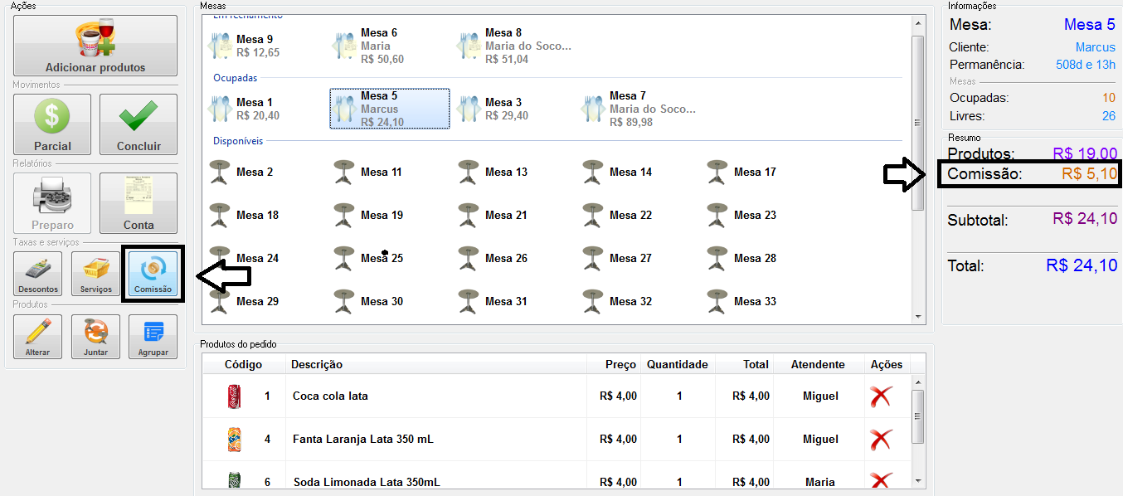Image resolution: width=1123 pixels, height=496 pixels.
Task: Select available Mesa 24
Action: 245,258
